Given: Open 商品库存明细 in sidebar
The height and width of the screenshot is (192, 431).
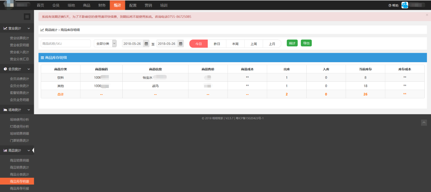Looking at the screenshot, I should (17, 181).
